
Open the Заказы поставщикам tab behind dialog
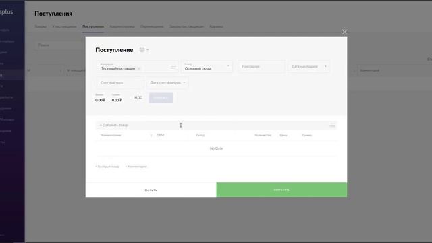point(186,27)
